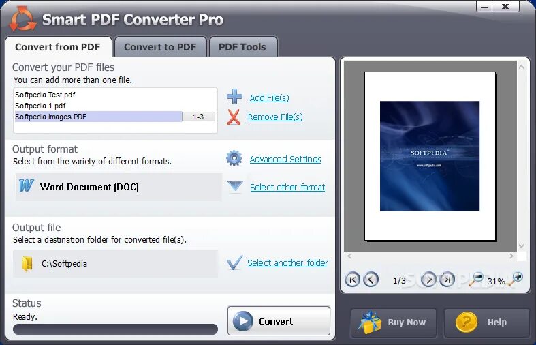The image size is (536, 345).
Task: Click the 1/3 page indicator
Action: point(399,281)
